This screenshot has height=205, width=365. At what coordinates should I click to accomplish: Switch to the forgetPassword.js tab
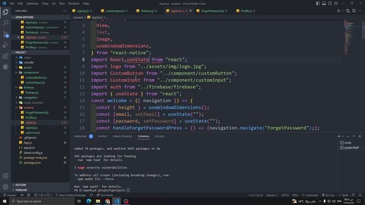pos(212,11)
